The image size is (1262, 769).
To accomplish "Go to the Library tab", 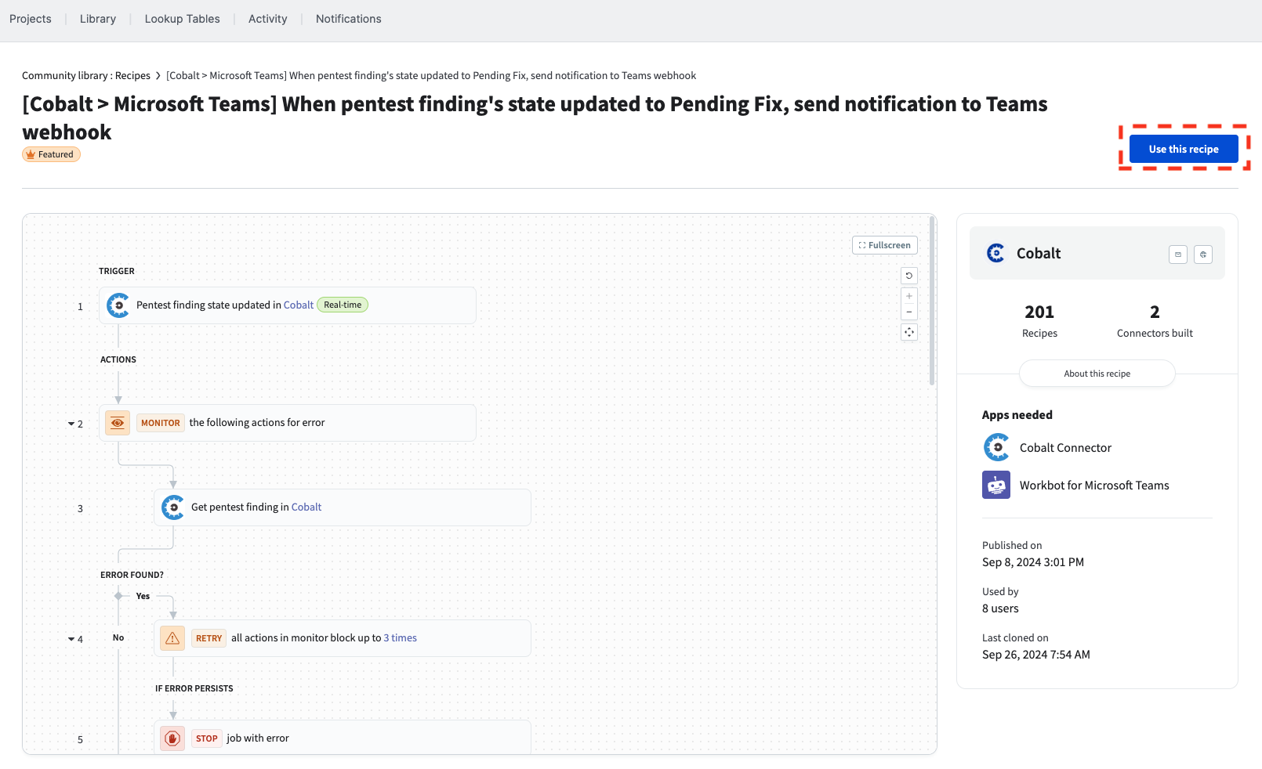I will click(x=98, y=19).
